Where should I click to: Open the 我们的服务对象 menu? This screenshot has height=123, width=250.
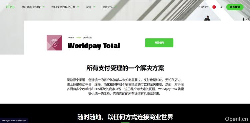(31, 7)
